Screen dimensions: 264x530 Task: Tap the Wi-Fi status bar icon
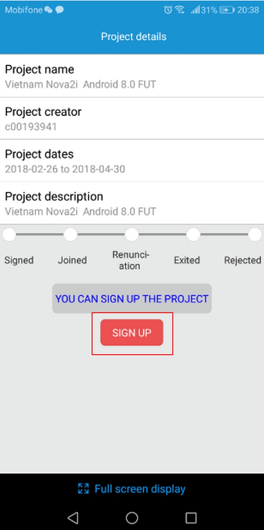180,10
